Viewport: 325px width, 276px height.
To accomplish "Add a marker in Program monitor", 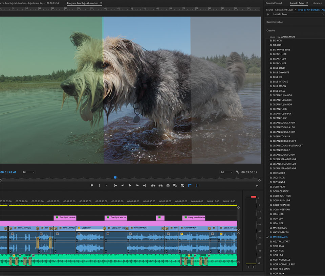I will coord(92,185).
